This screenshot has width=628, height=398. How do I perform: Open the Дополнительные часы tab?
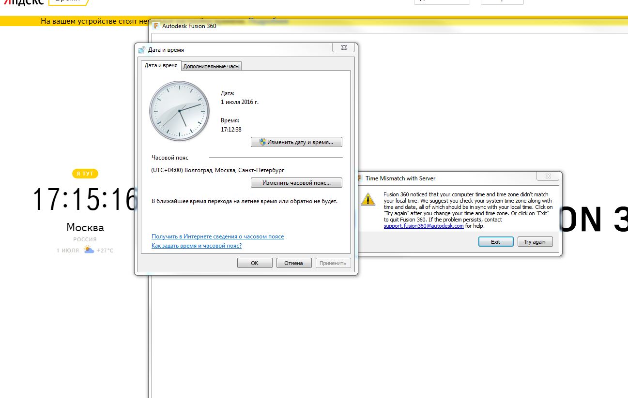[211, 66]
